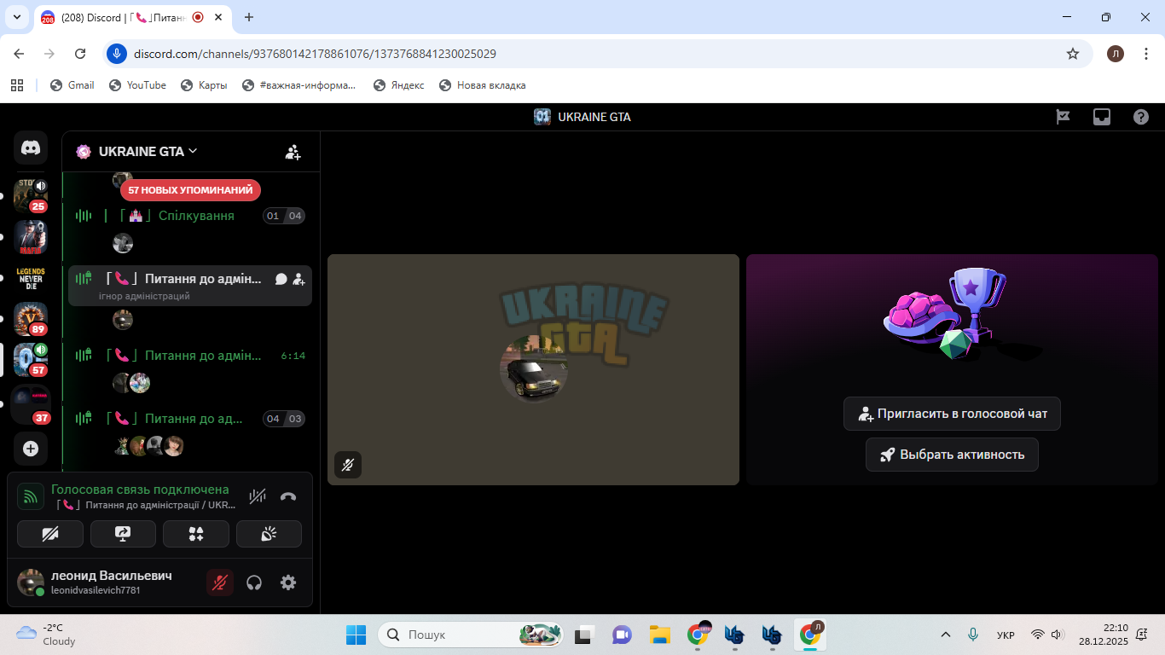Image resolution: width=1165 pixels, height=655 pixels.
Task: Open the server icon with 25 badge
Action: pyautogui.click(x=31, y=195)
